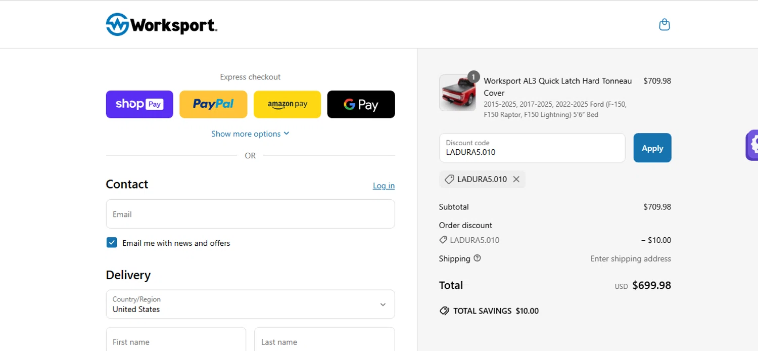Click the Worksport logo
Image resolution: width=758 pixels, height=351 pixels.
tap(162, 24)
